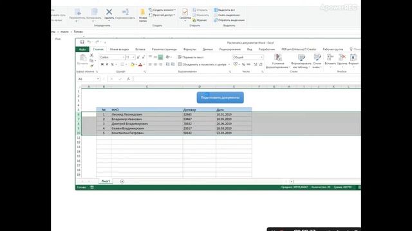Open the Разметка страницы tab
Viewport: 412px width, 231px height.
point(164,49)
